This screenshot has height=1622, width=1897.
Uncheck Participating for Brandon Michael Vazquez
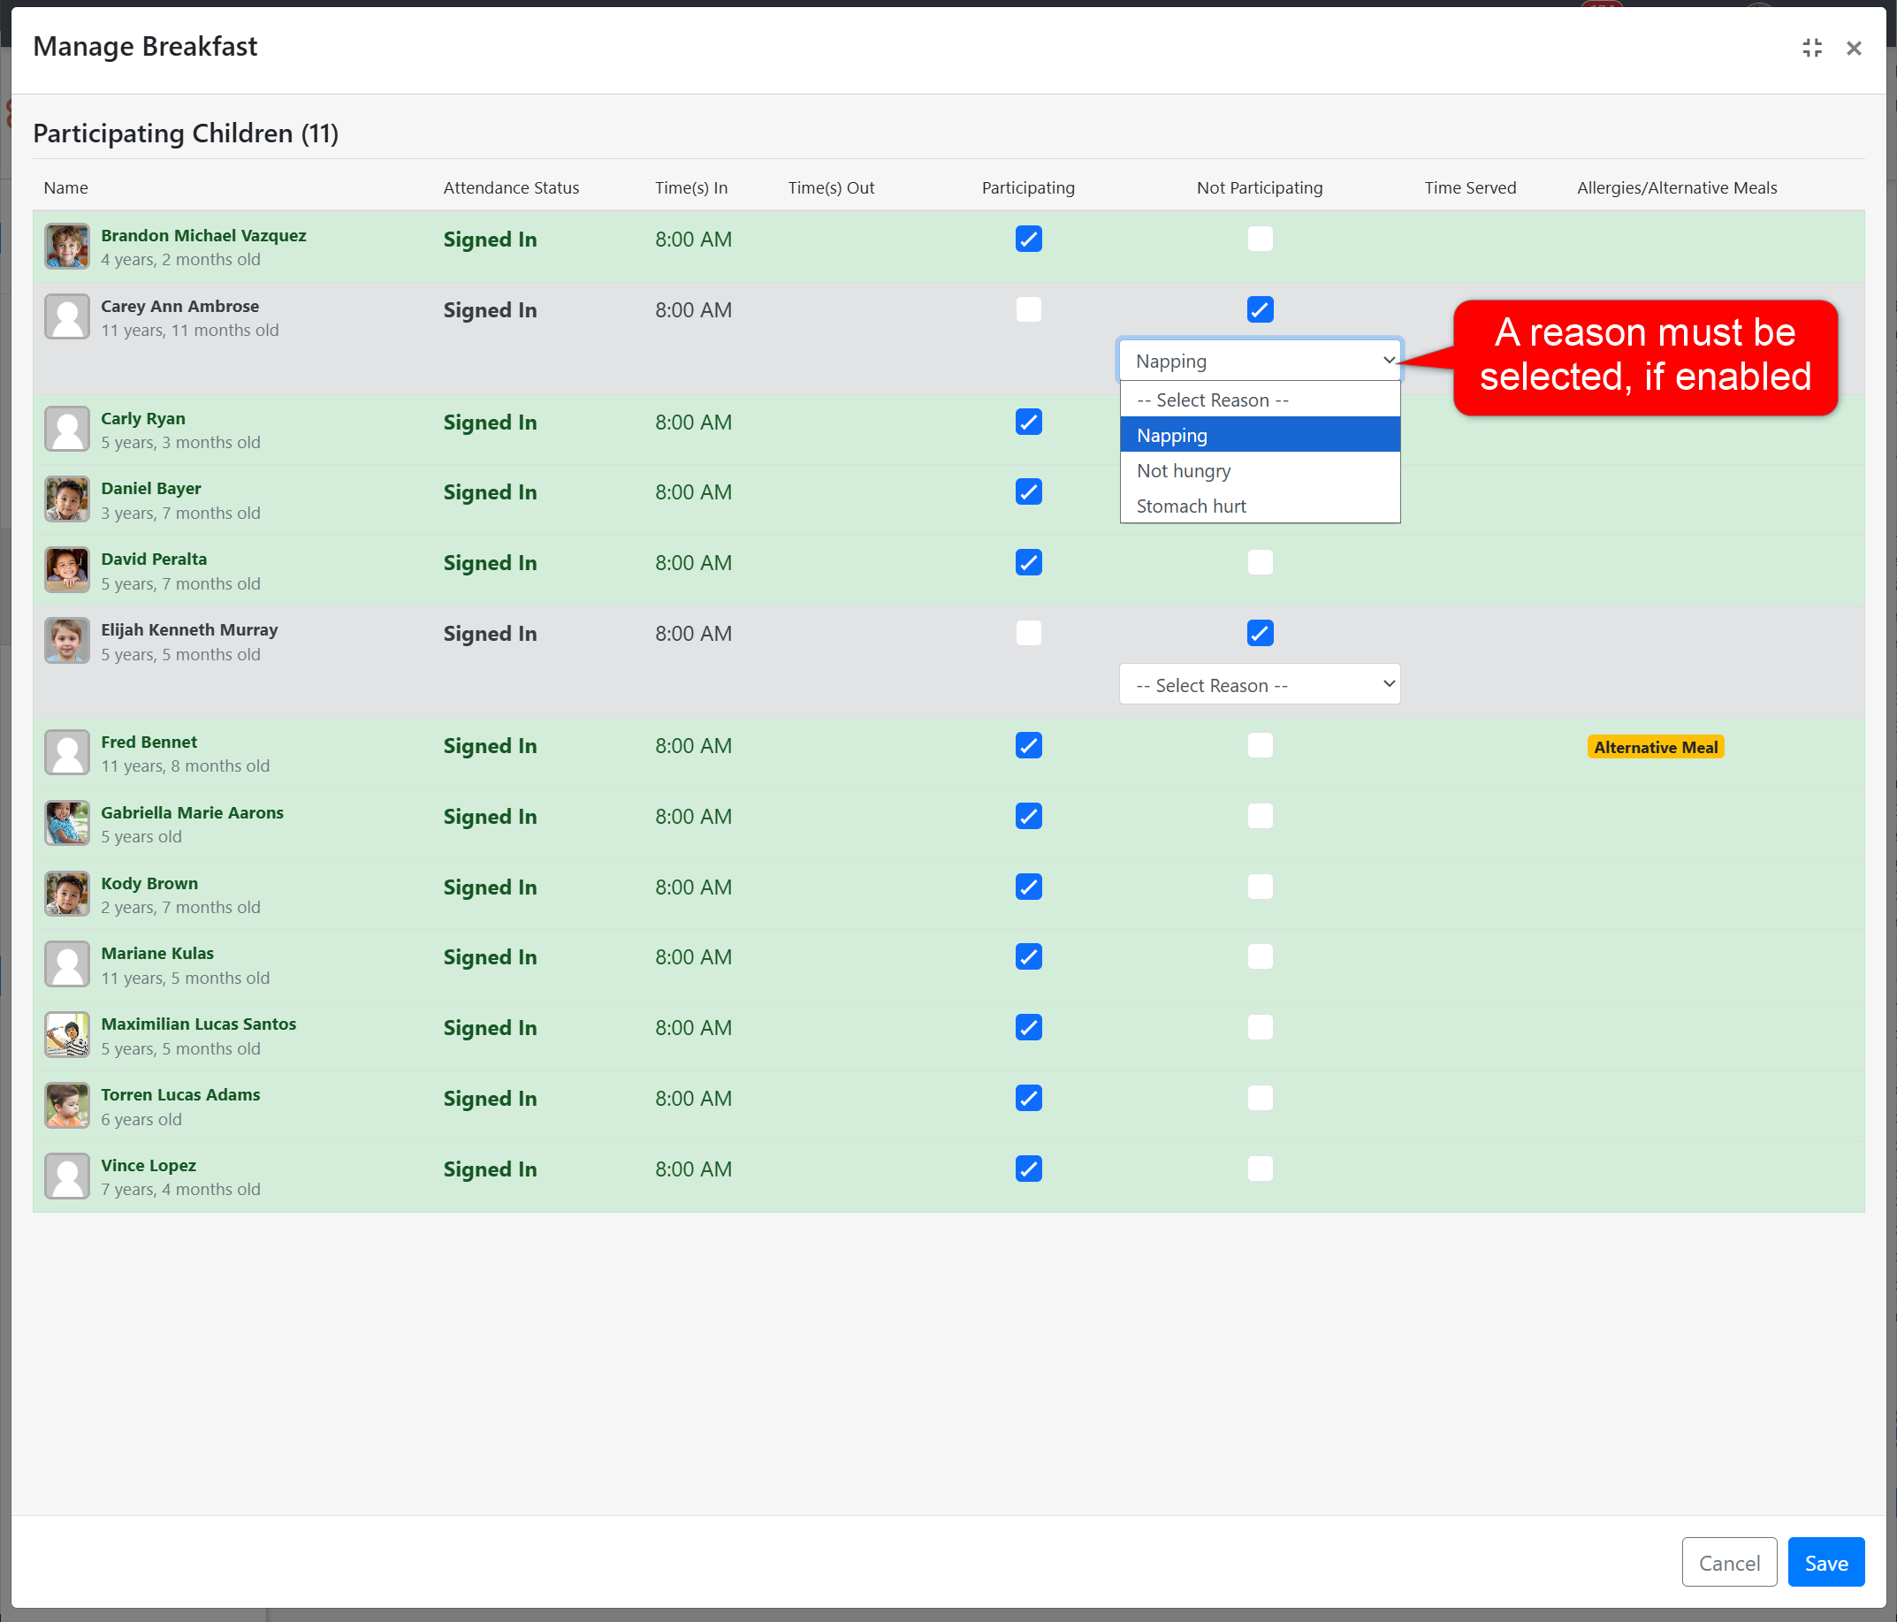coord(1028,239)
